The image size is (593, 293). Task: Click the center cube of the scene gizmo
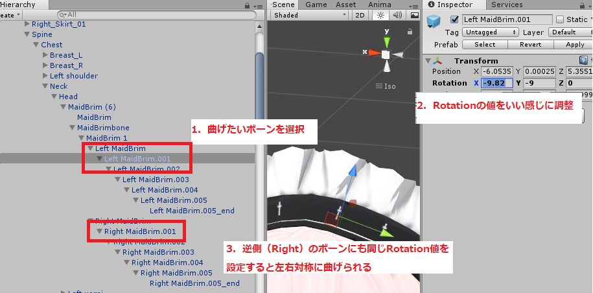386,55
